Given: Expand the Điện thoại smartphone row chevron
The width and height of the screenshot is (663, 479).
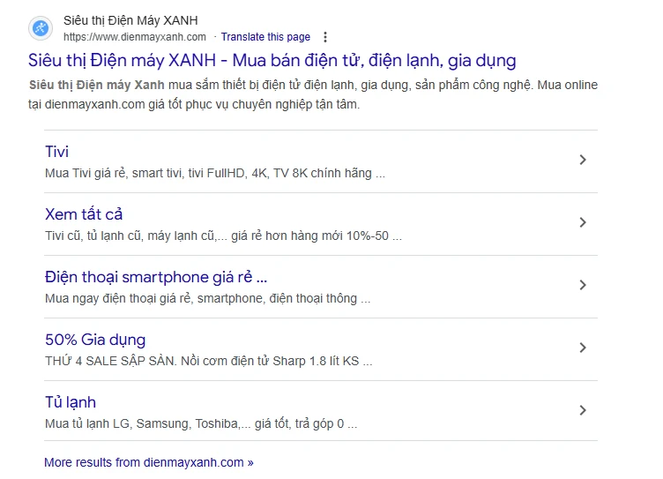Looking at the screenshot, I should point(583,285).
